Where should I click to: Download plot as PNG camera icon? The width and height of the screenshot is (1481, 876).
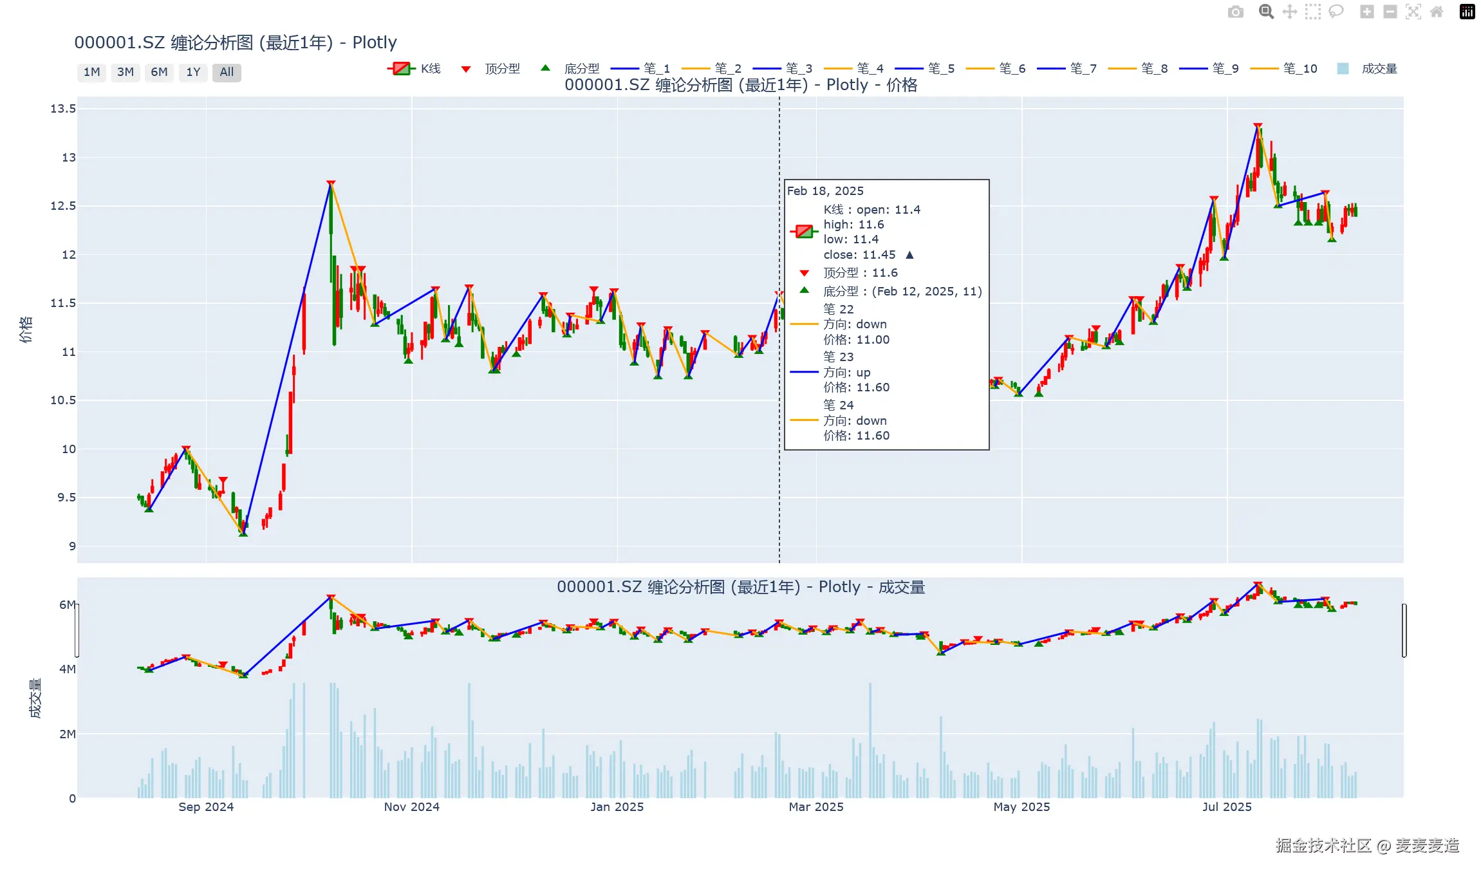(x=1235, y=12)
